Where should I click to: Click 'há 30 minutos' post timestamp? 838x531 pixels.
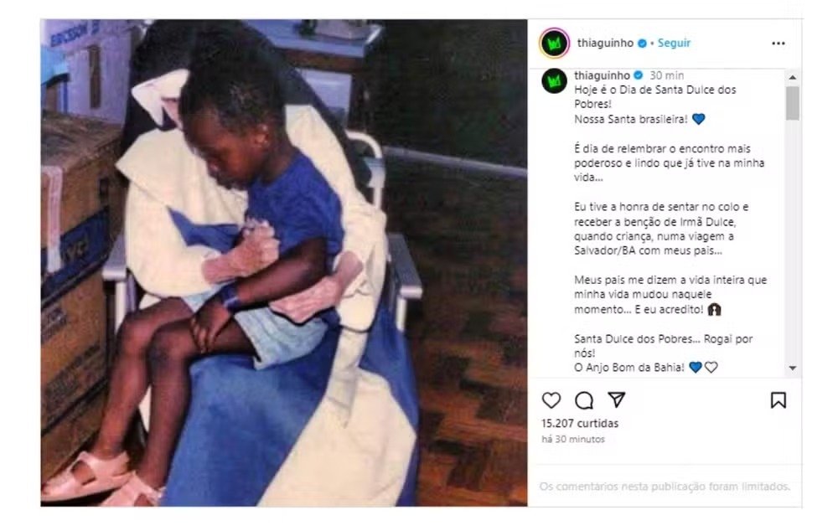[x=573, y=439]
